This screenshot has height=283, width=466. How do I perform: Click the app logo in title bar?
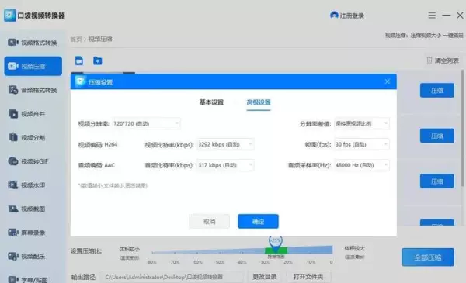click(10, 16)
